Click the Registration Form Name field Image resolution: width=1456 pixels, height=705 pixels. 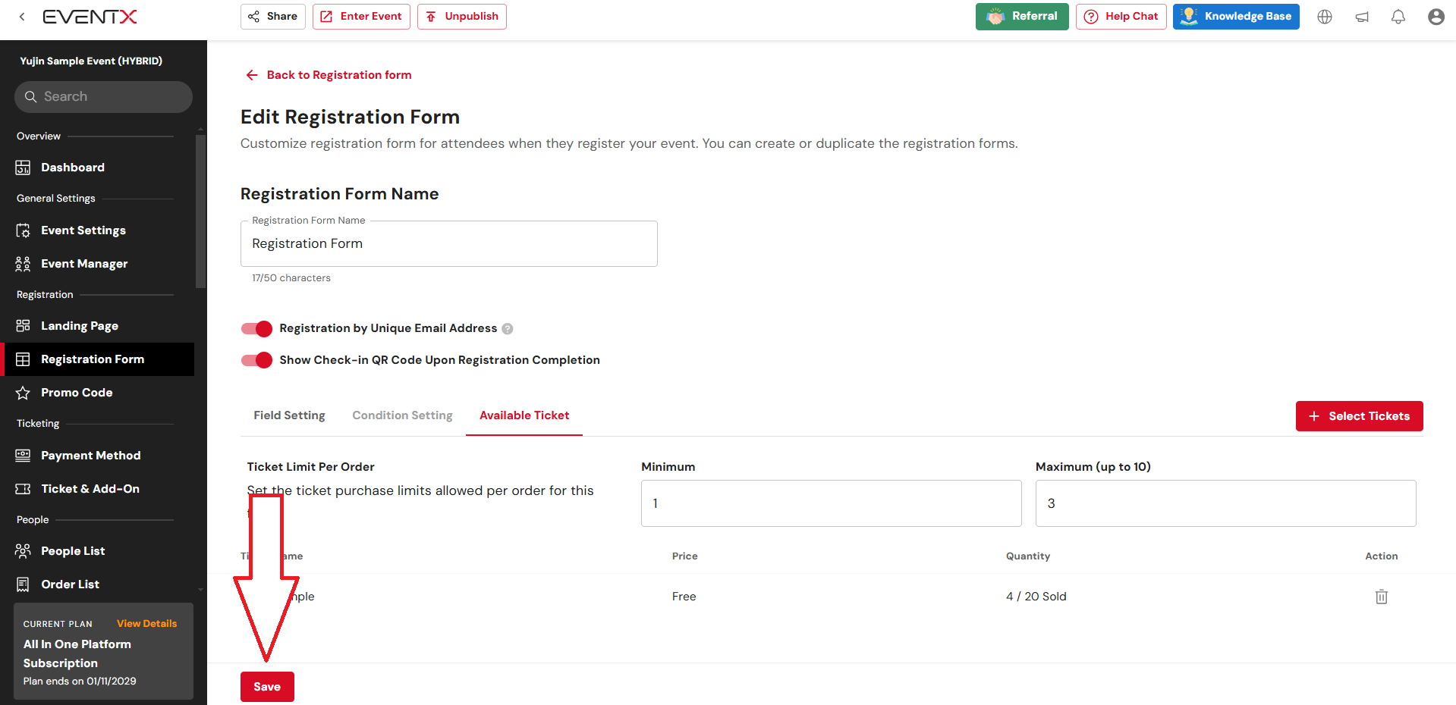pos(448,243)
